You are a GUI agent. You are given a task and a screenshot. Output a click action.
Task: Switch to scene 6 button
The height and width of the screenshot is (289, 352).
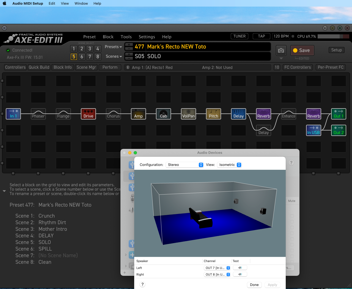pyautogui.click(x=82, y=57)
